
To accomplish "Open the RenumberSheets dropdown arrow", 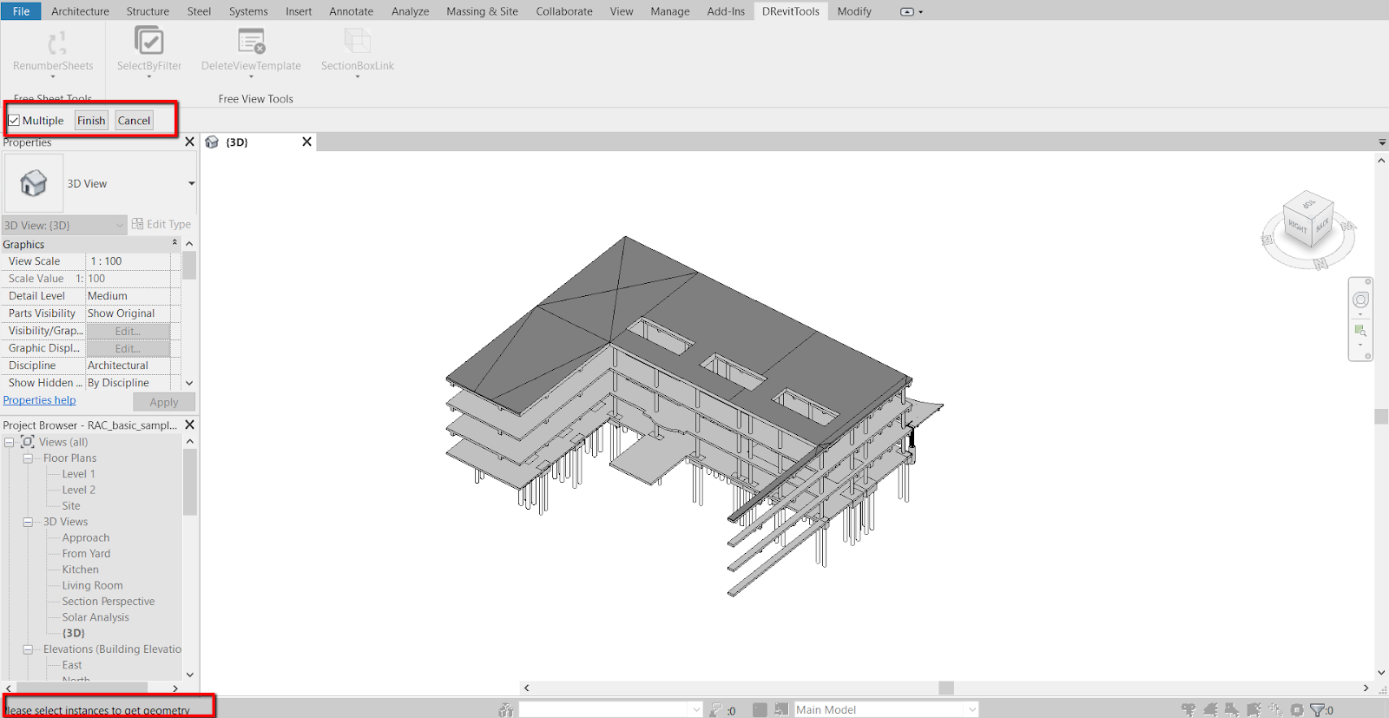I will [53, 77].
